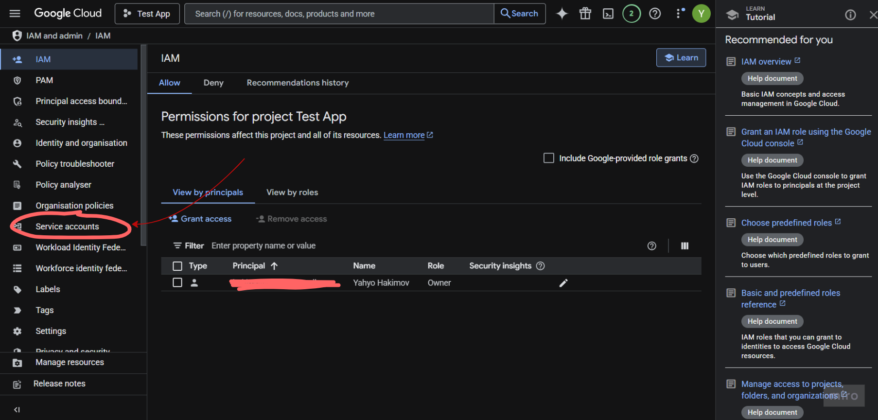Select IAM in the sidebar

(x=69, y=59)
